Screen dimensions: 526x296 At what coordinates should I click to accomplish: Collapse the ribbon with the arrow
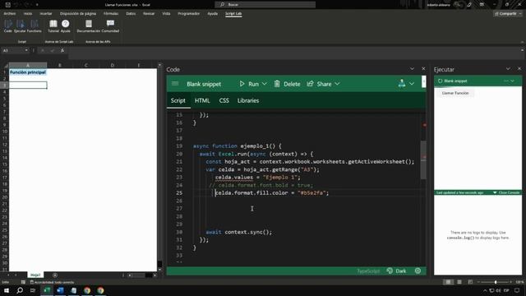[x=522, y=42]
